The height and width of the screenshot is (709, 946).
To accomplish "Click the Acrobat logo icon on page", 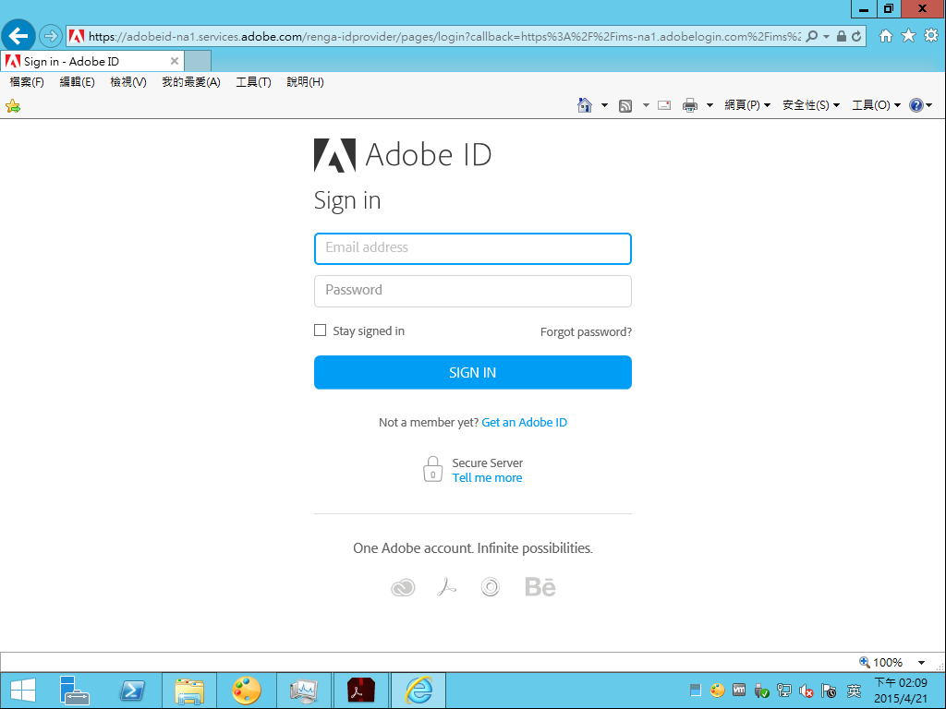I will [446, 586].
